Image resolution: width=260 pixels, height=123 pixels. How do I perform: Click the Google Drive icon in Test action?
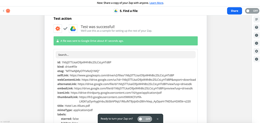click(x=73, y=29)
